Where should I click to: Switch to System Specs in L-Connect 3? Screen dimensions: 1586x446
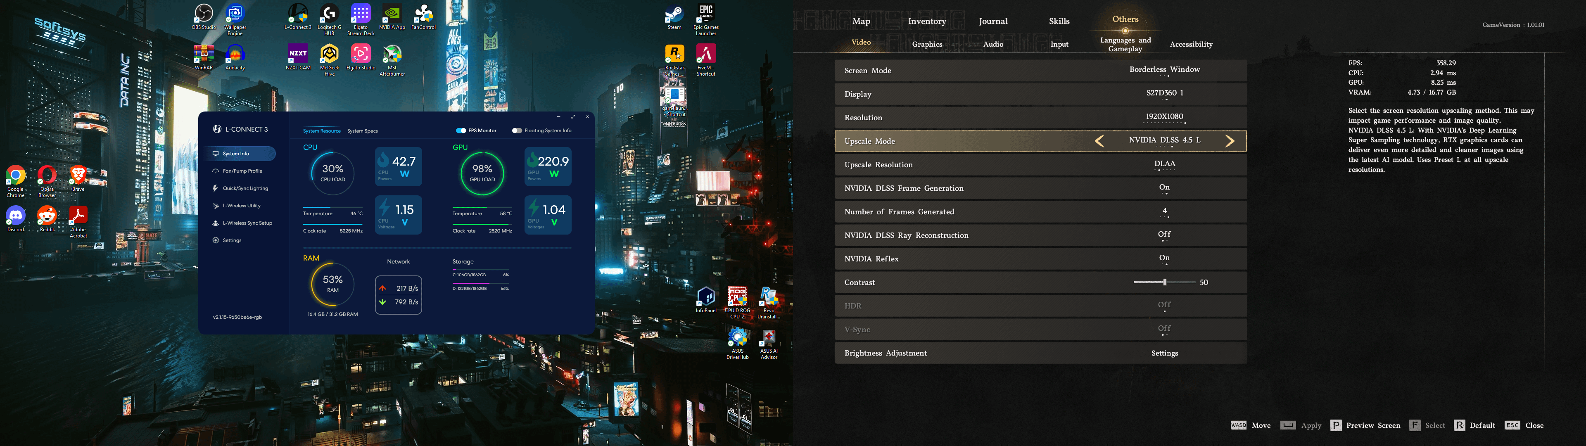coord(363,130)
